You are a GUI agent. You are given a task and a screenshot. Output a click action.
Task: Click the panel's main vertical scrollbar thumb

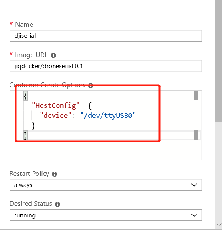coord(218,61)
